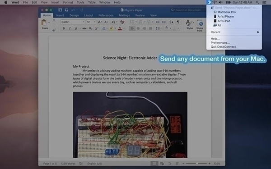
Task: Switch to the Layout ribbon tab
Action: point(89,15)
